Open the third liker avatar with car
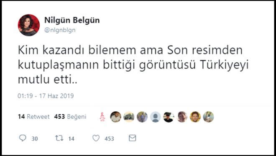Image resolution: width=276 pixels, height=156 pixels. click(x=129, y=117)
